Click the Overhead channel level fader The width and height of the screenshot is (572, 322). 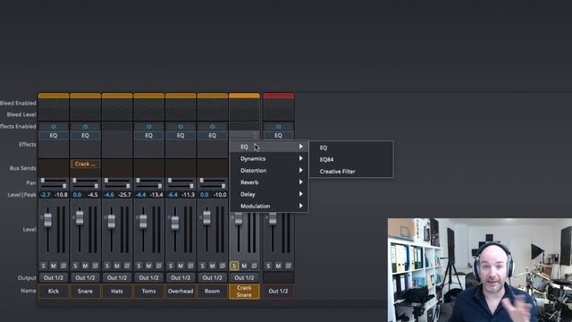click(x=175, y=223)
